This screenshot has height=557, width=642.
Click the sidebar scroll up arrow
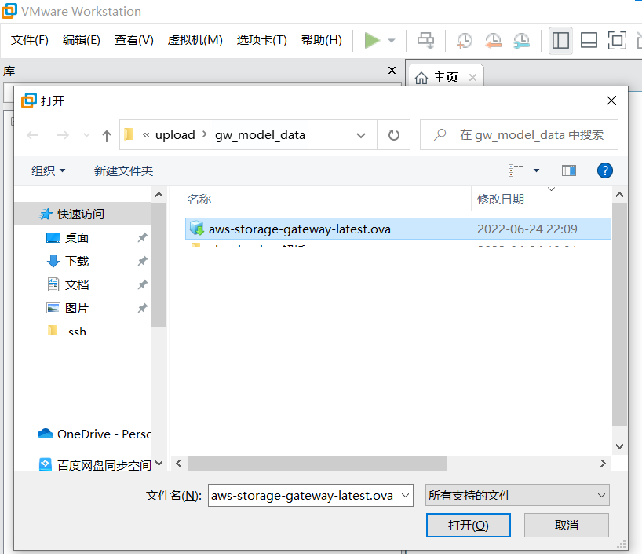click(159, 195)
